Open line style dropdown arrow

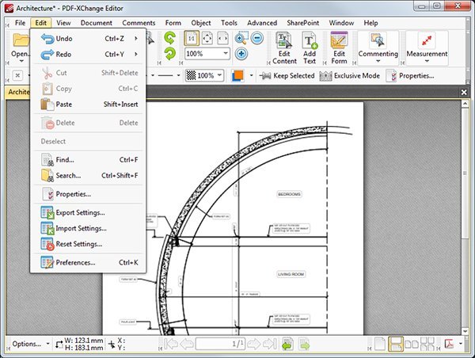click(178, 75)
